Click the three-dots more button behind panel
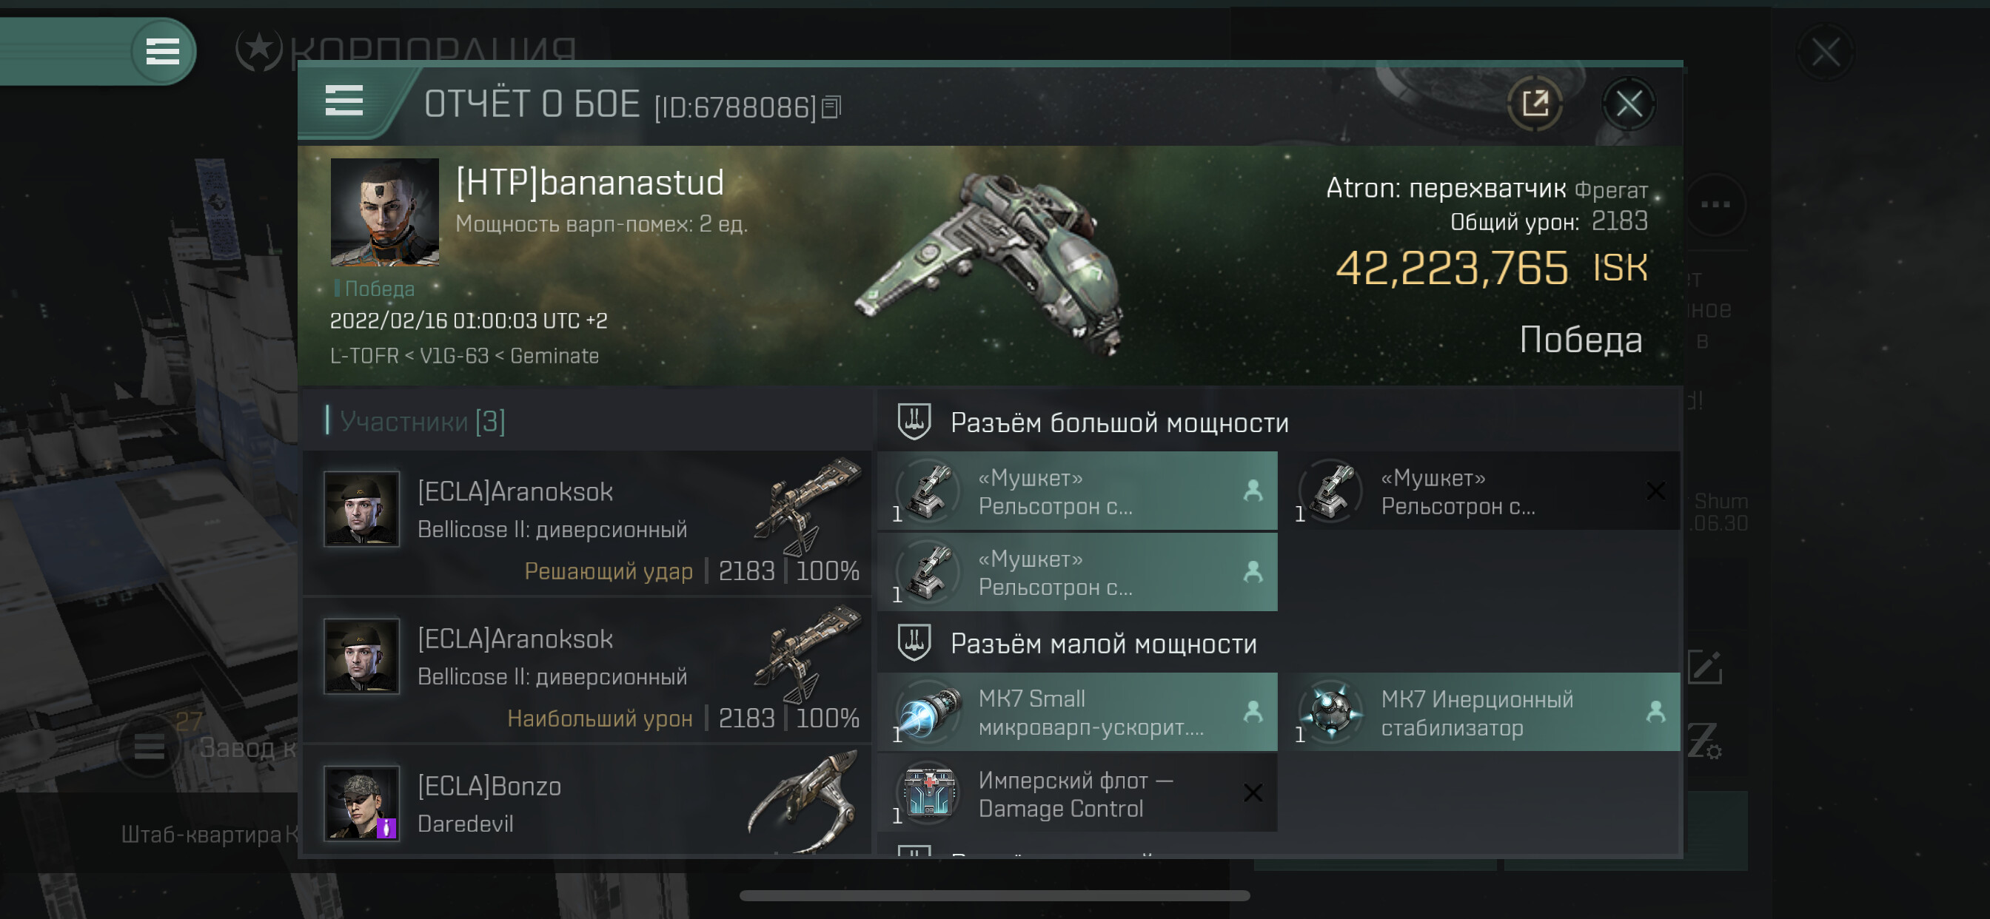Viewport: 1990px width, 919px height. [x=1715, y=205]
